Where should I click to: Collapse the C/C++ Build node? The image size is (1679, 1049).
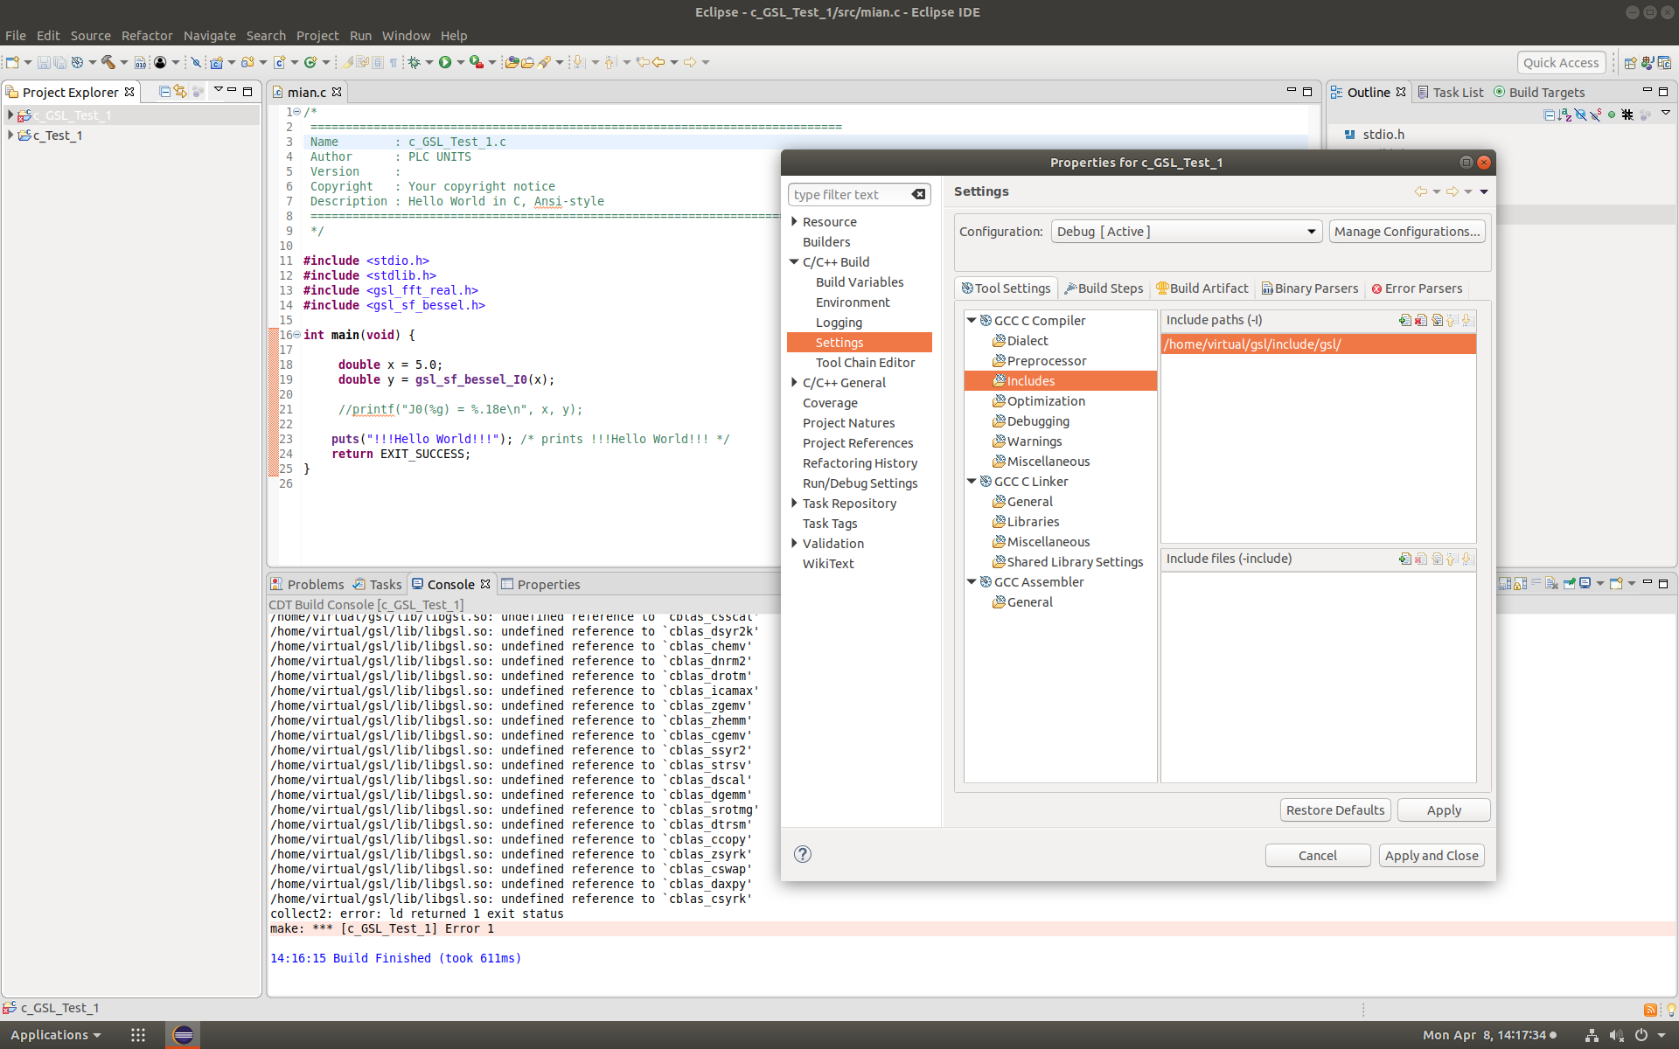pyautogui.click(x=794, y=261)
